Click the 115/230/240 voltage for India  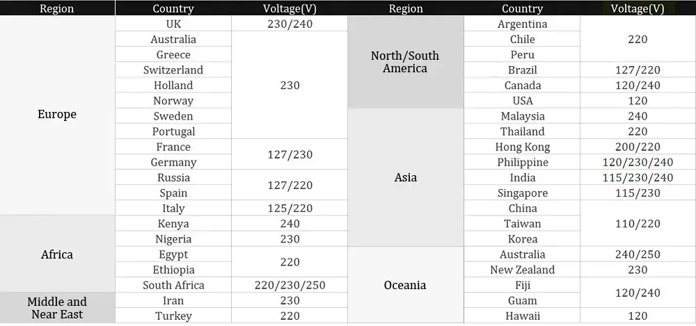click(x=638, y=177)
